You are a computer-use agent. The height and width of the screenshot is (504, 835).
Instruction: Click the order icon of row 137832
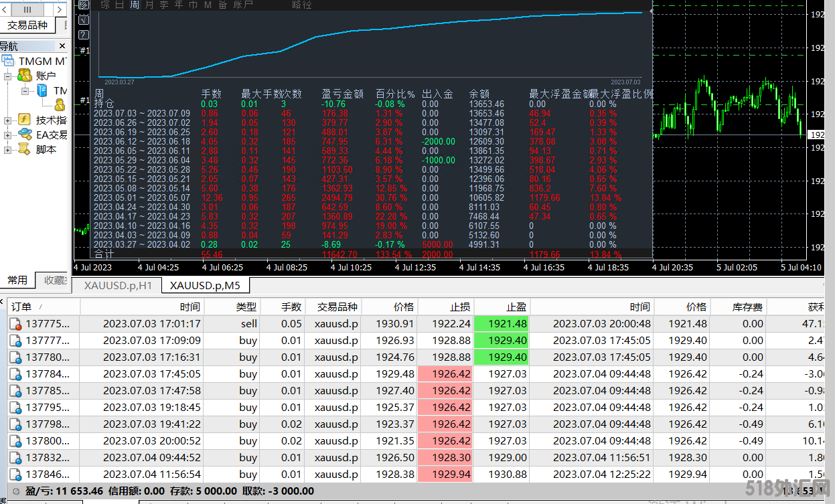click(x=16, y=458)
